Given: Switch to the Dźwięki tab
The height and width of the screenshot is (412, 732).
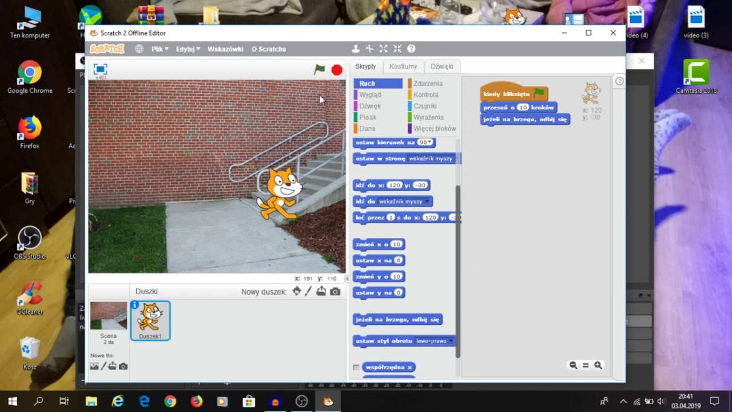Looking at the screenshot, I should point(442,66).
